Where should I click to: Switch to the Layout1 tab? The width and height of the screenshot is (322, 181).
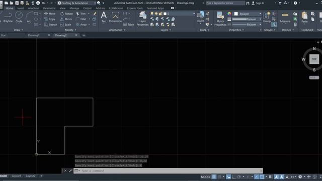(x=16, y=176)
